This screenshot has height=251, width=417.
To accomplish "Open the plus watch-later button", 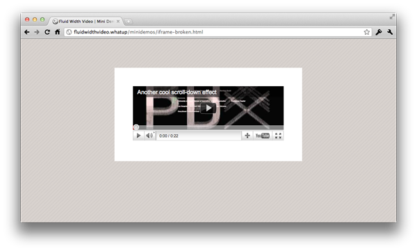I will 247,136.
